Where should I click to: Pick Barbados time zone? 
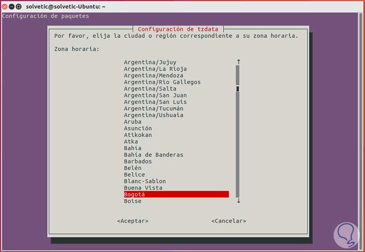(x=138, y=161)
